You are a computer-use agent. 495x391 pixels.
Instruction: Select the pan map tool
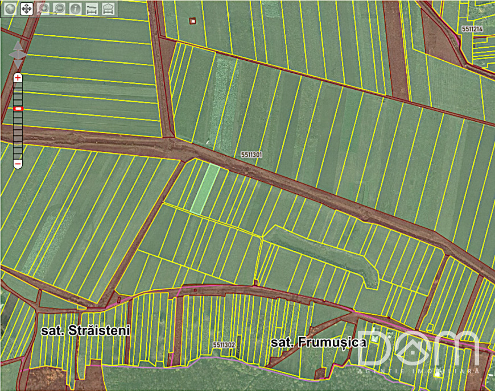point(26,9)
